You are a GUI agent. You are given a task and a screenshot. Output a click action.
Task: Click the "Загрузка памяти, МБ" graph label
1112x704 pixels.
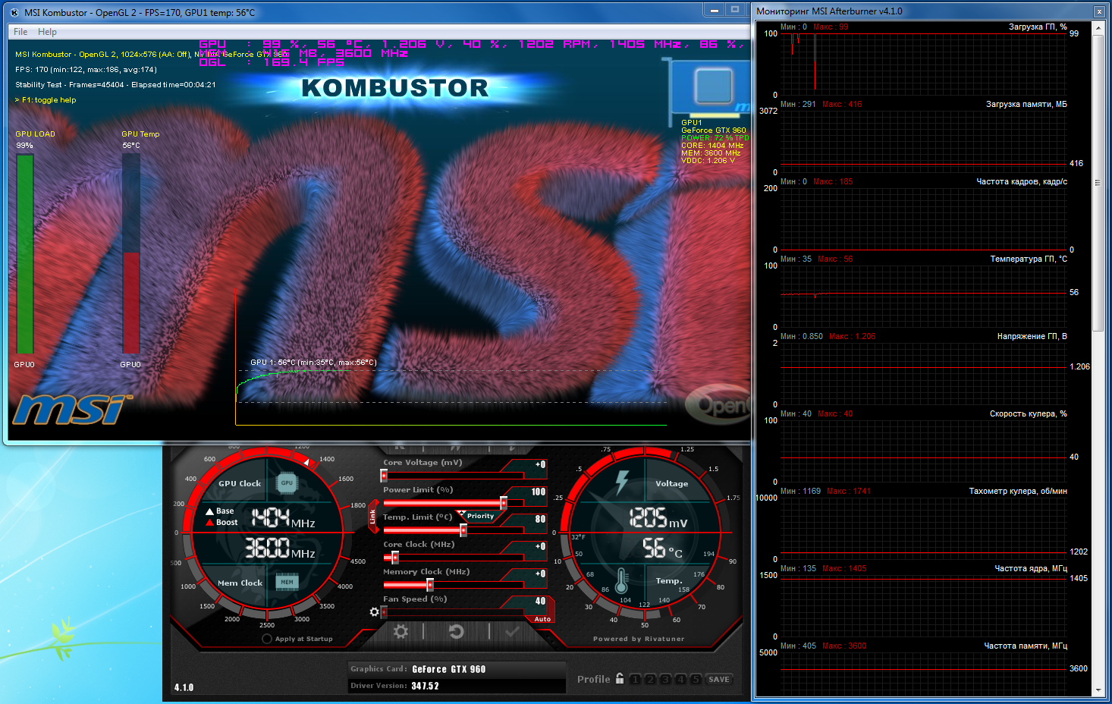1026,104
